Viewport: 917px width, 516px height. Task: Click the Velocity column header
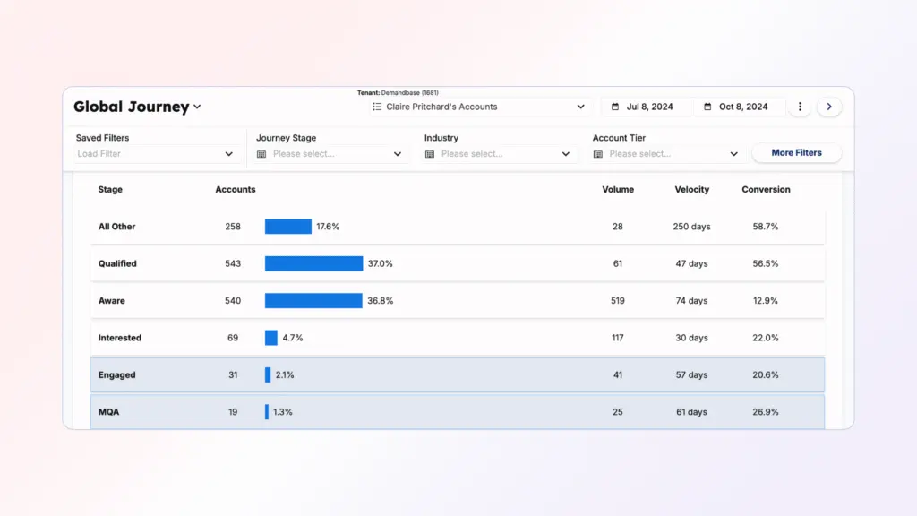click(x=691, y=190)
